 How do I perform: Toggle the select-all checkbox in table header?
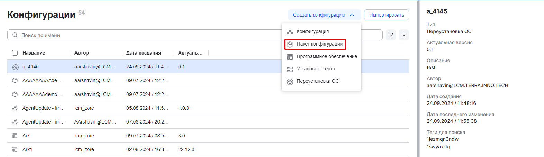[15, 53]
